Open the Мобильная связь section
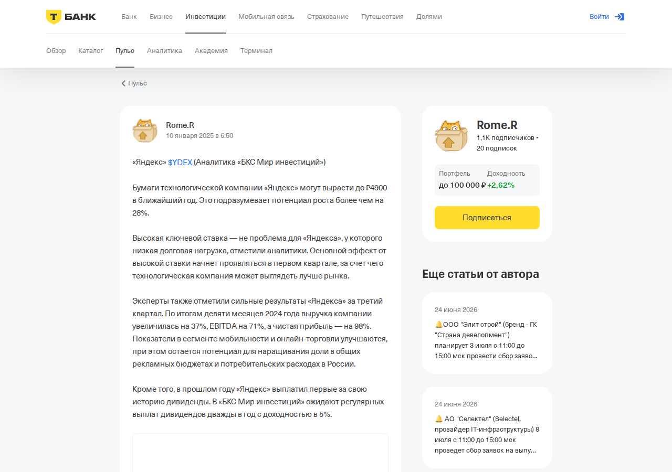Viewport: 672px width, 472px height. (x=266, y=17)
